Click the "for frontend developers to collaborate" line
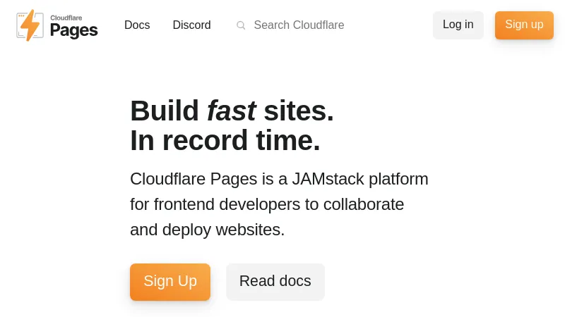This screenshot has width=565, height=317. point(267,204)
